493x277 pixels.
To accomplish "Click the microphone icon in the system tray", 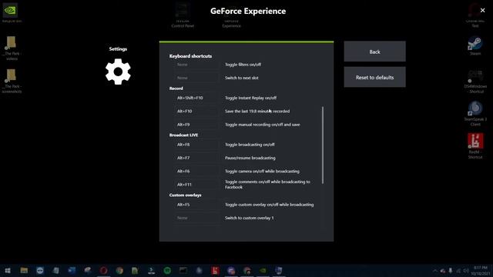I will tap(450, 271).
